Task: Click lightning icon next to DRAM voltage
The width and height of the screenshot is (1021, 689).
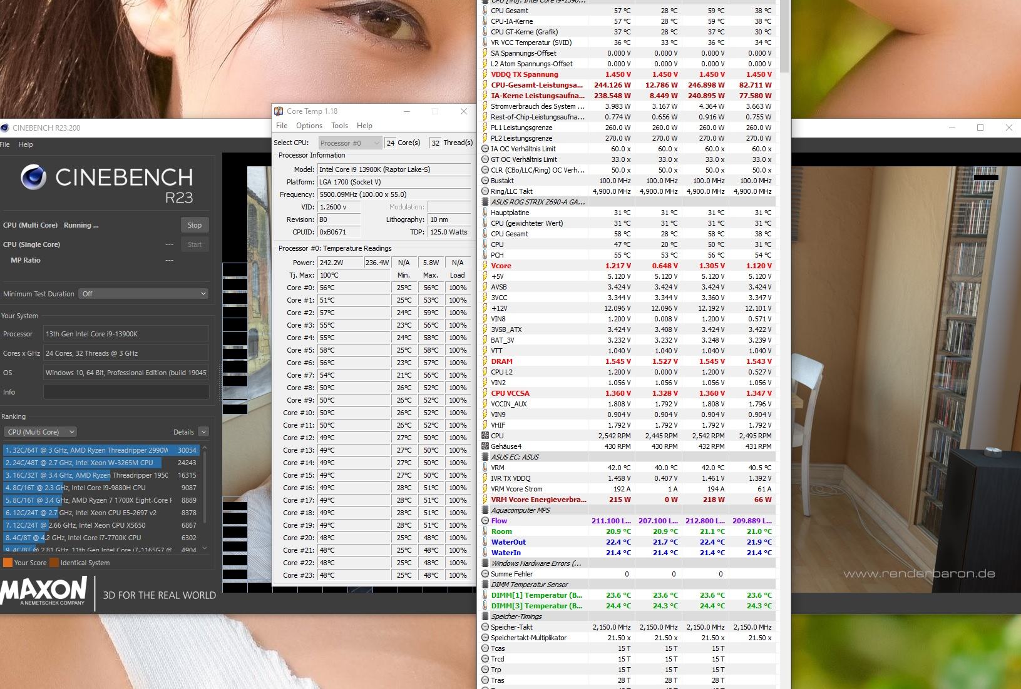Action: (485, 361)
